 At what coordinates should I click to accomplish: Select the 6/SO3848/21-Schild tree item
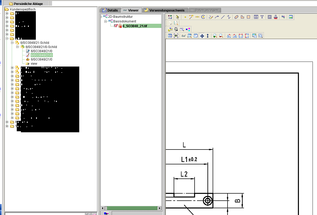click(x=35, y=43)
